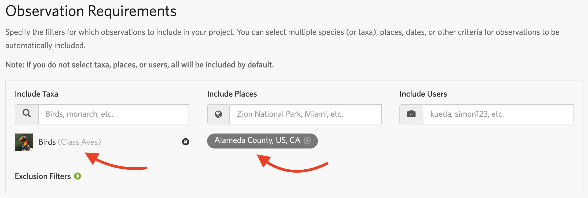
Task: Click the Include Places label
Action: point(232,94)
